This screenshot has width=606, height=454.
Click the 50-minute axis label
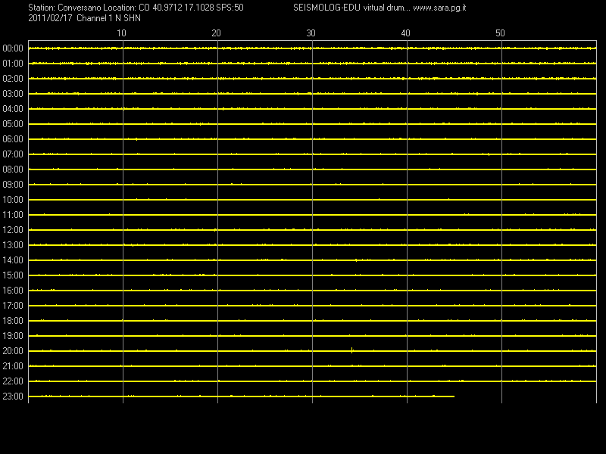pos(500,33)
